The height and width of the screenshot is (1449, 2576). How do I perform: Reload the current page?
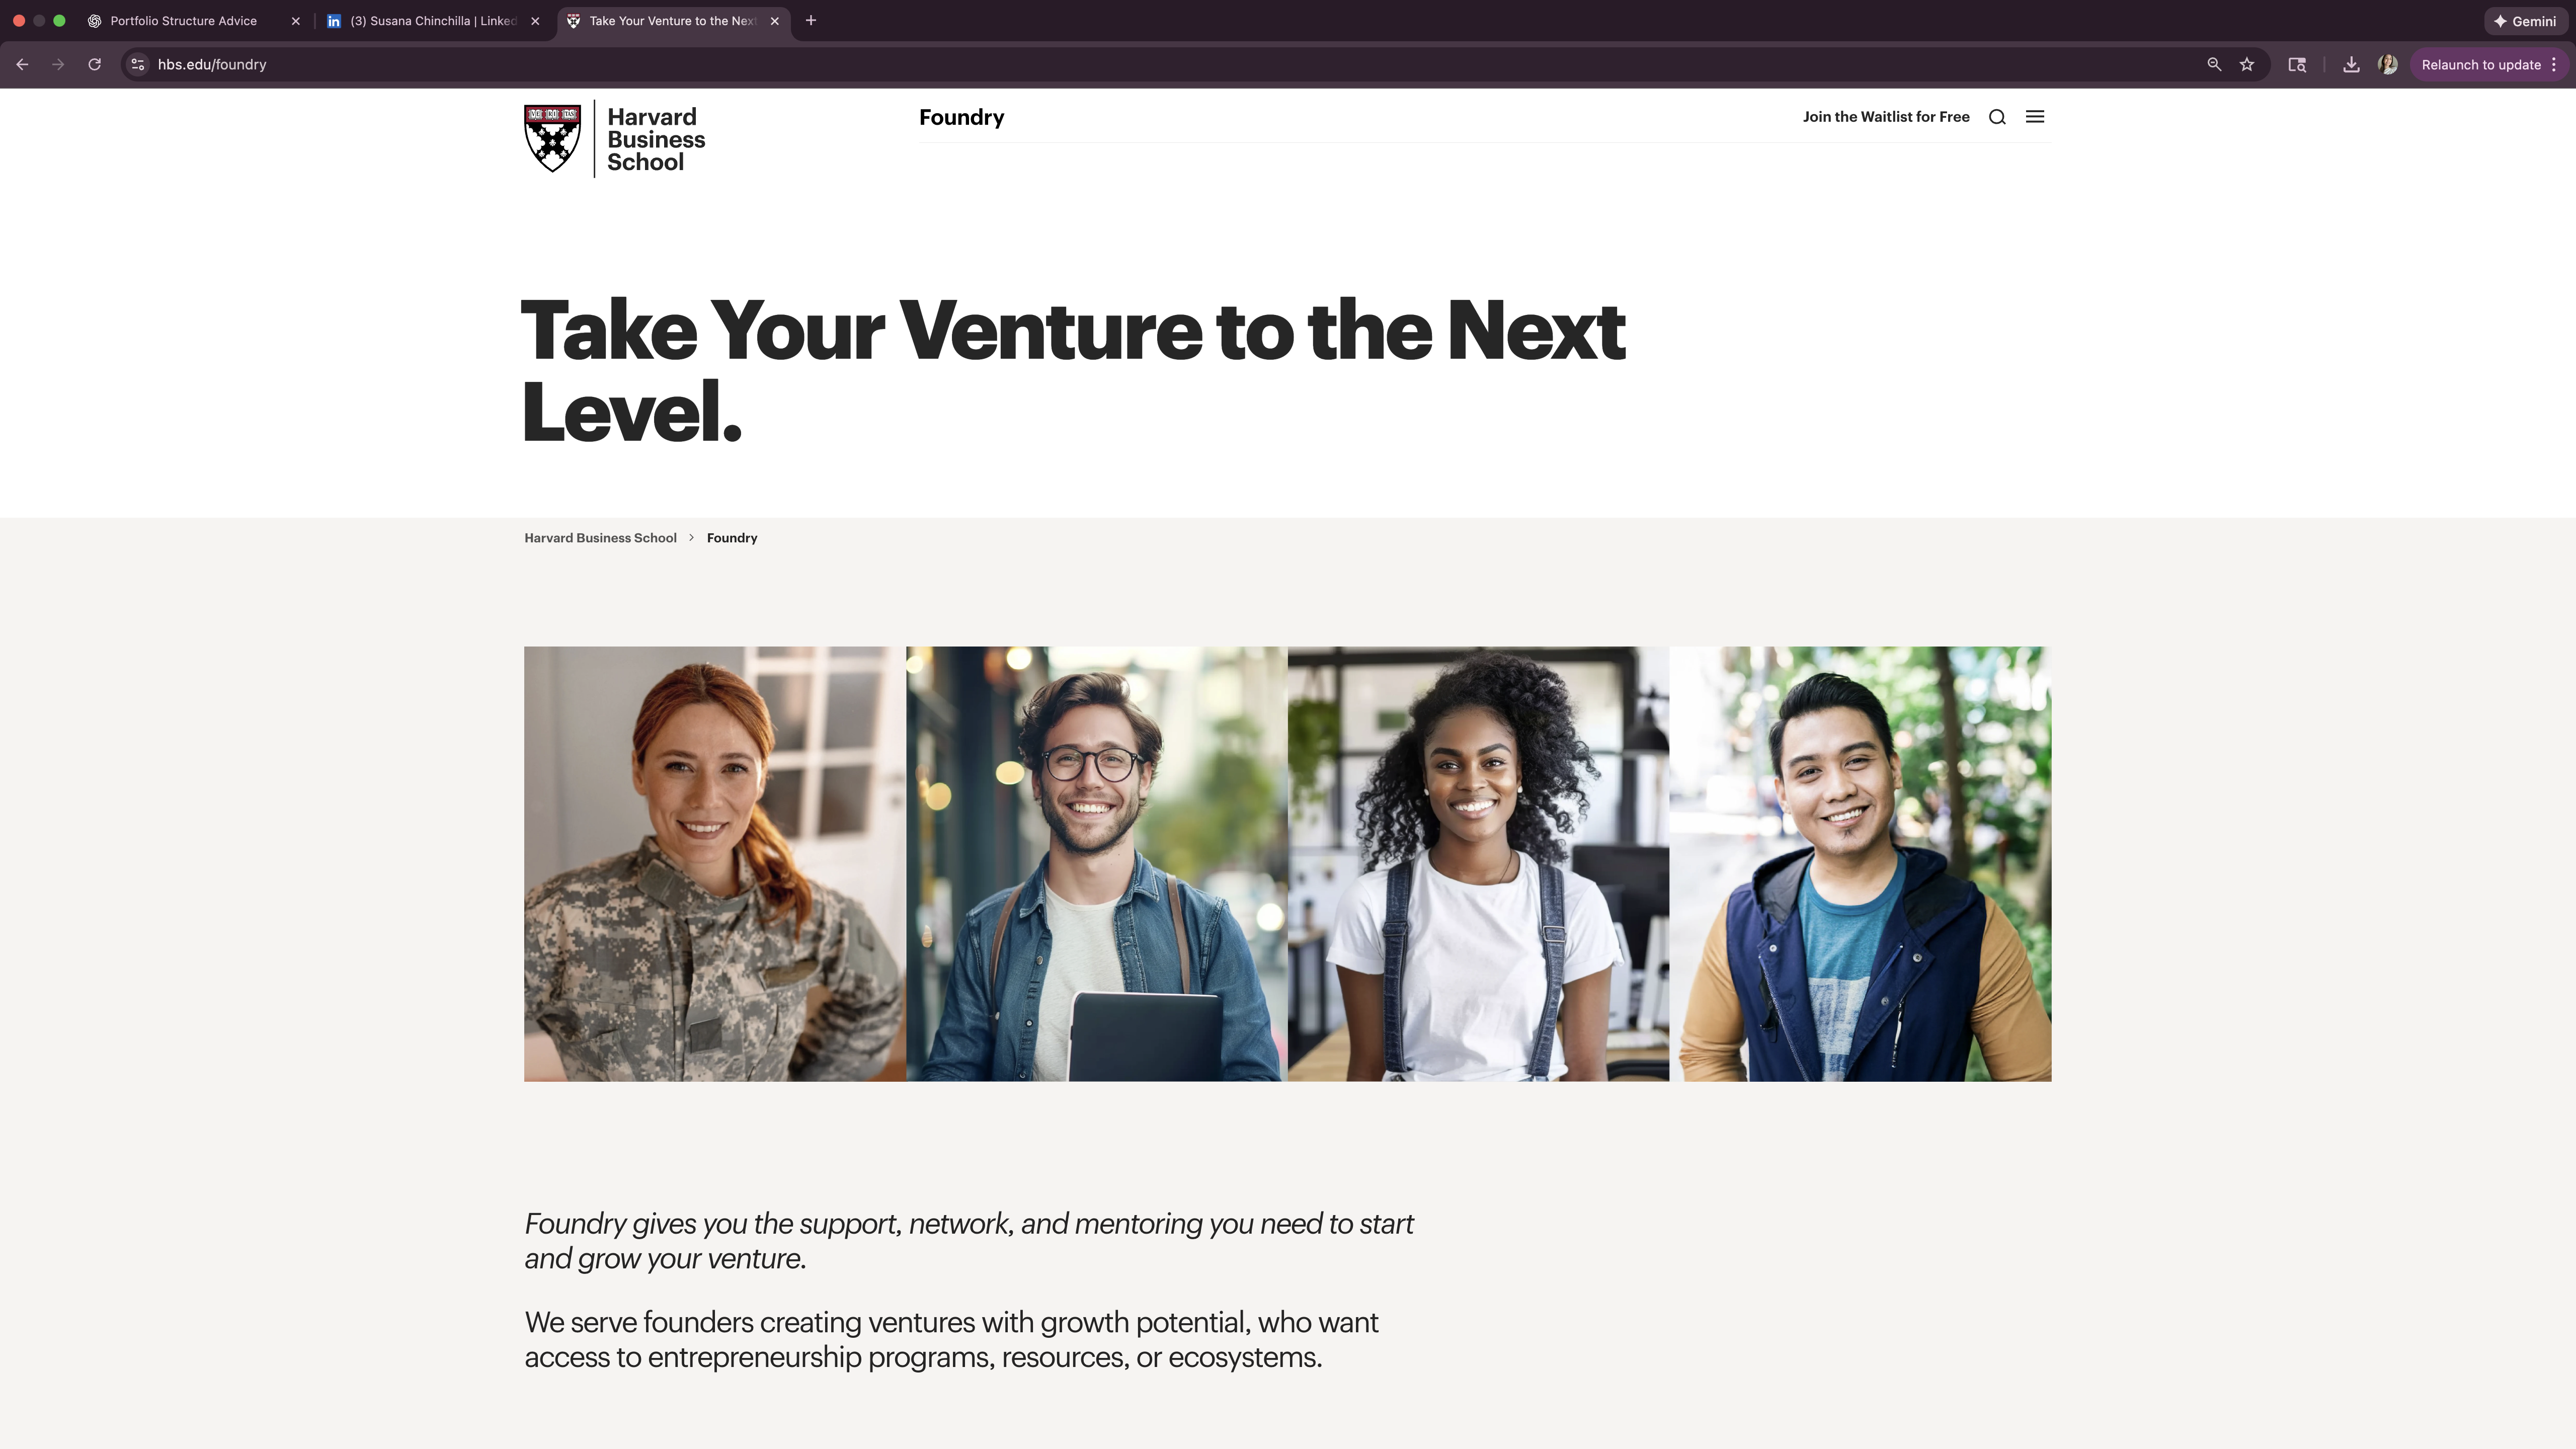[94, 65]
